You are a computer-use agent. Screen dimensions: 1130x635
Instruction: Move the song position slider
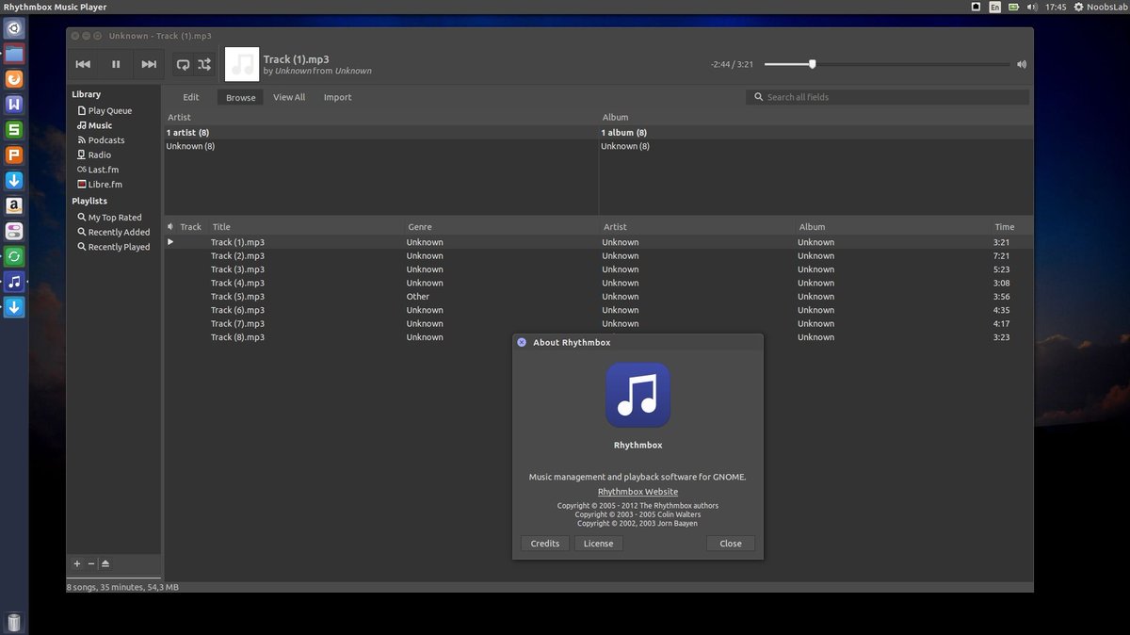pyautogui.click(x=813, y=64)
